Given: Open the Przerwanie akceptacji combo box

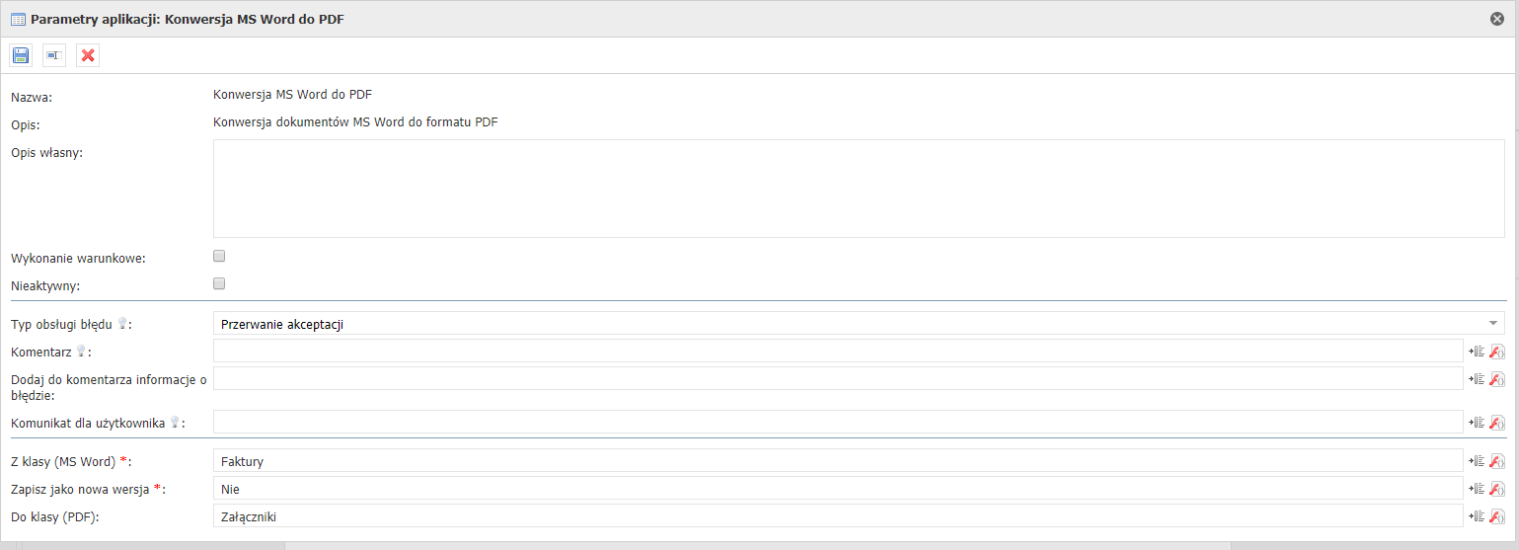Looking at the screenshot, I should (x=859, y=323).
